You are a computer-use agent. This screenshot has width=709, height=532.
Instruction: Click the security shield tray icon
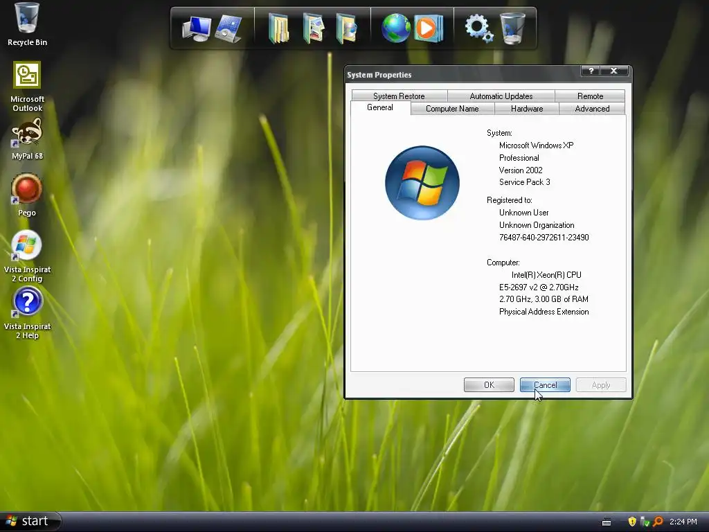[632, 522]
